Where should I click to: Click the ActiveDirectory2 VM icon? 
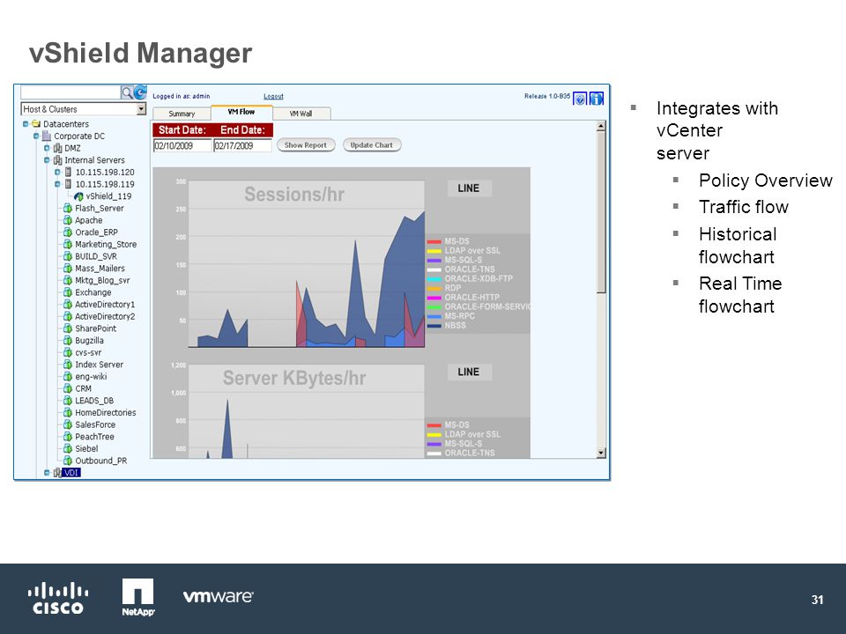68,316
